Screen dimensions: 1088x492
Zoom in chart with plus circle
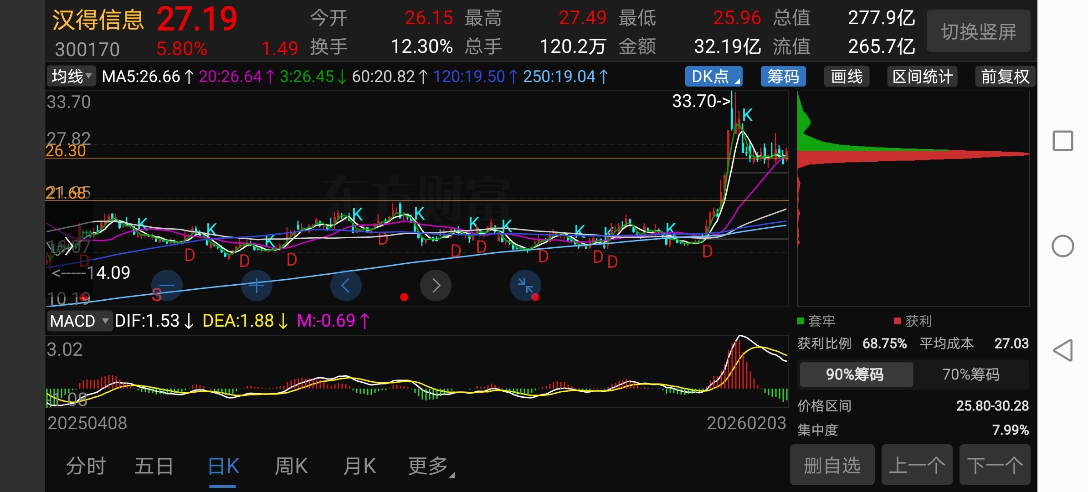pyautogui.click(x=257, y=286)
